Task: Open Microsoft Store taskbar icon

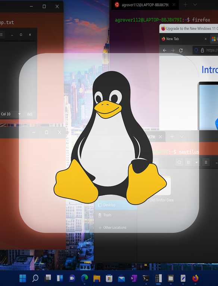Action: (109, 278)
